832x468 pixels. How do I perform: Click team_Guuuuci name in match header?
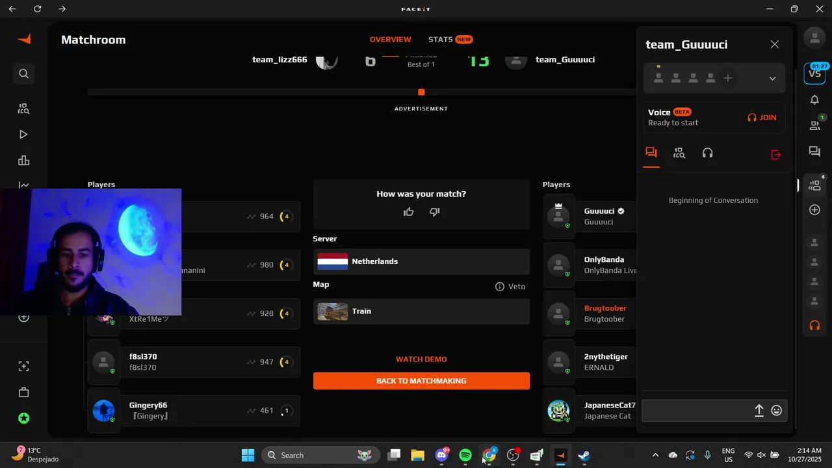(x=565, y=60)
